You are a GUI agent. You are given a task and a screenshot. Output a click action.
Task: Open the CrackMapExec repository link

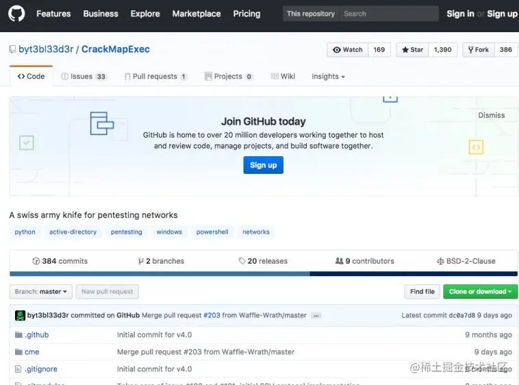click(x=116, y=49)
